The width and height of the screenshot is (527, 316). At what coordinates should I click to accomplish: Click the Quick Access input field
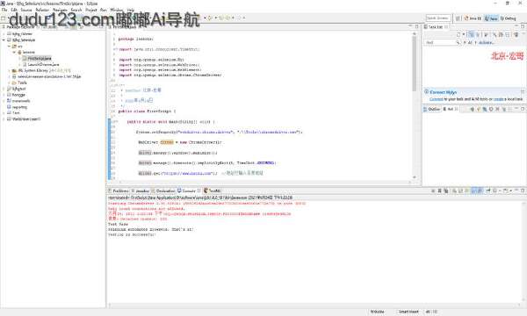point(438,18)
